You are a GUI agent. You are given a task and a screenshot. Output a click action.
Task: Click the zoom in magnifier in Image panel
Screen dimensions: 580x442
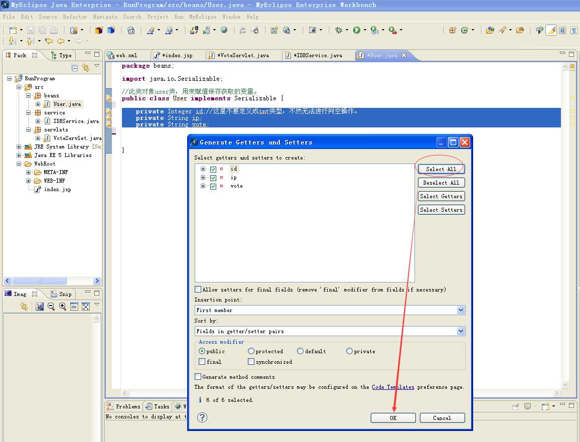click(63, 307)
